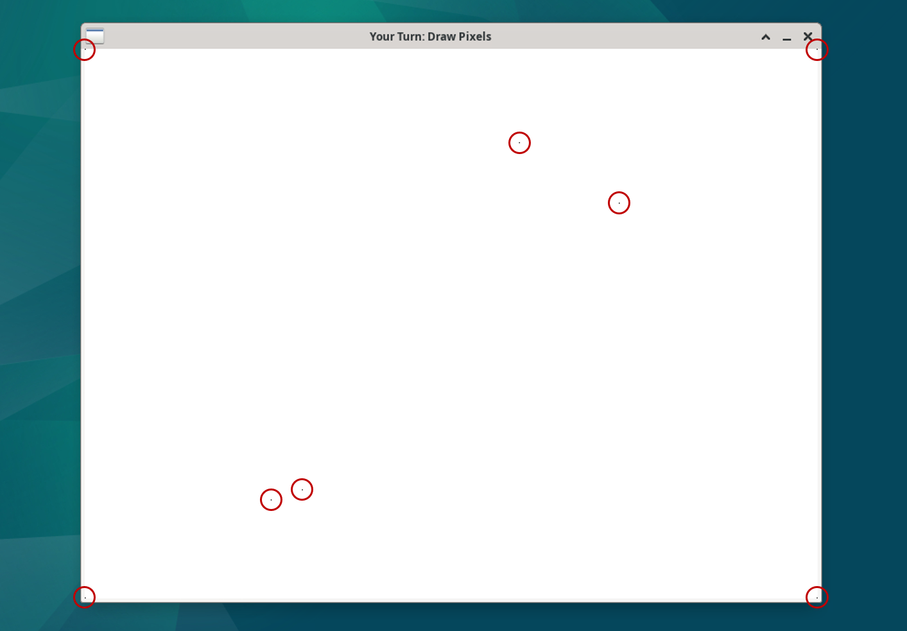Click the circled pixel in the canvas's bottom-right corner
Image resolution: width=907 pixels, height=631 pixels.
tap(816, 597)
